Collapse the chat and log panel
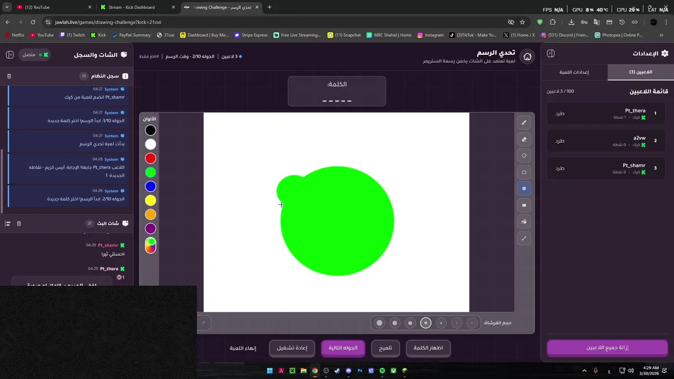 tap(9, 55)
